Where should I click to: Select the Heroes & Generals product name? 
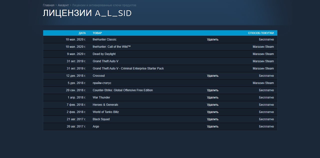105,105
